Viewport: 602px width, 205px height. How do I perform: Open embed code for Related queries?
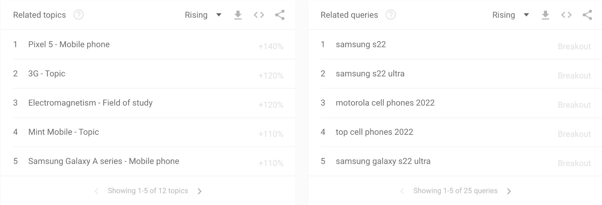click(x=566, y=15)
